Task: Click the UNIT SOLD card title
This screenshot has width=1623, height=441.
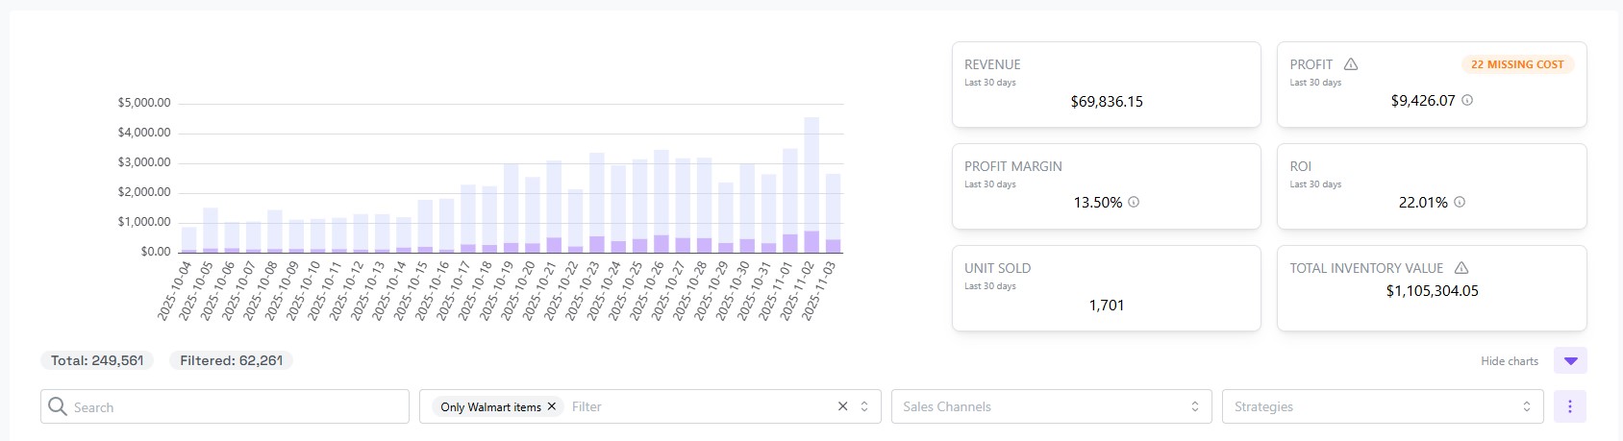Action: pos(997,268)
